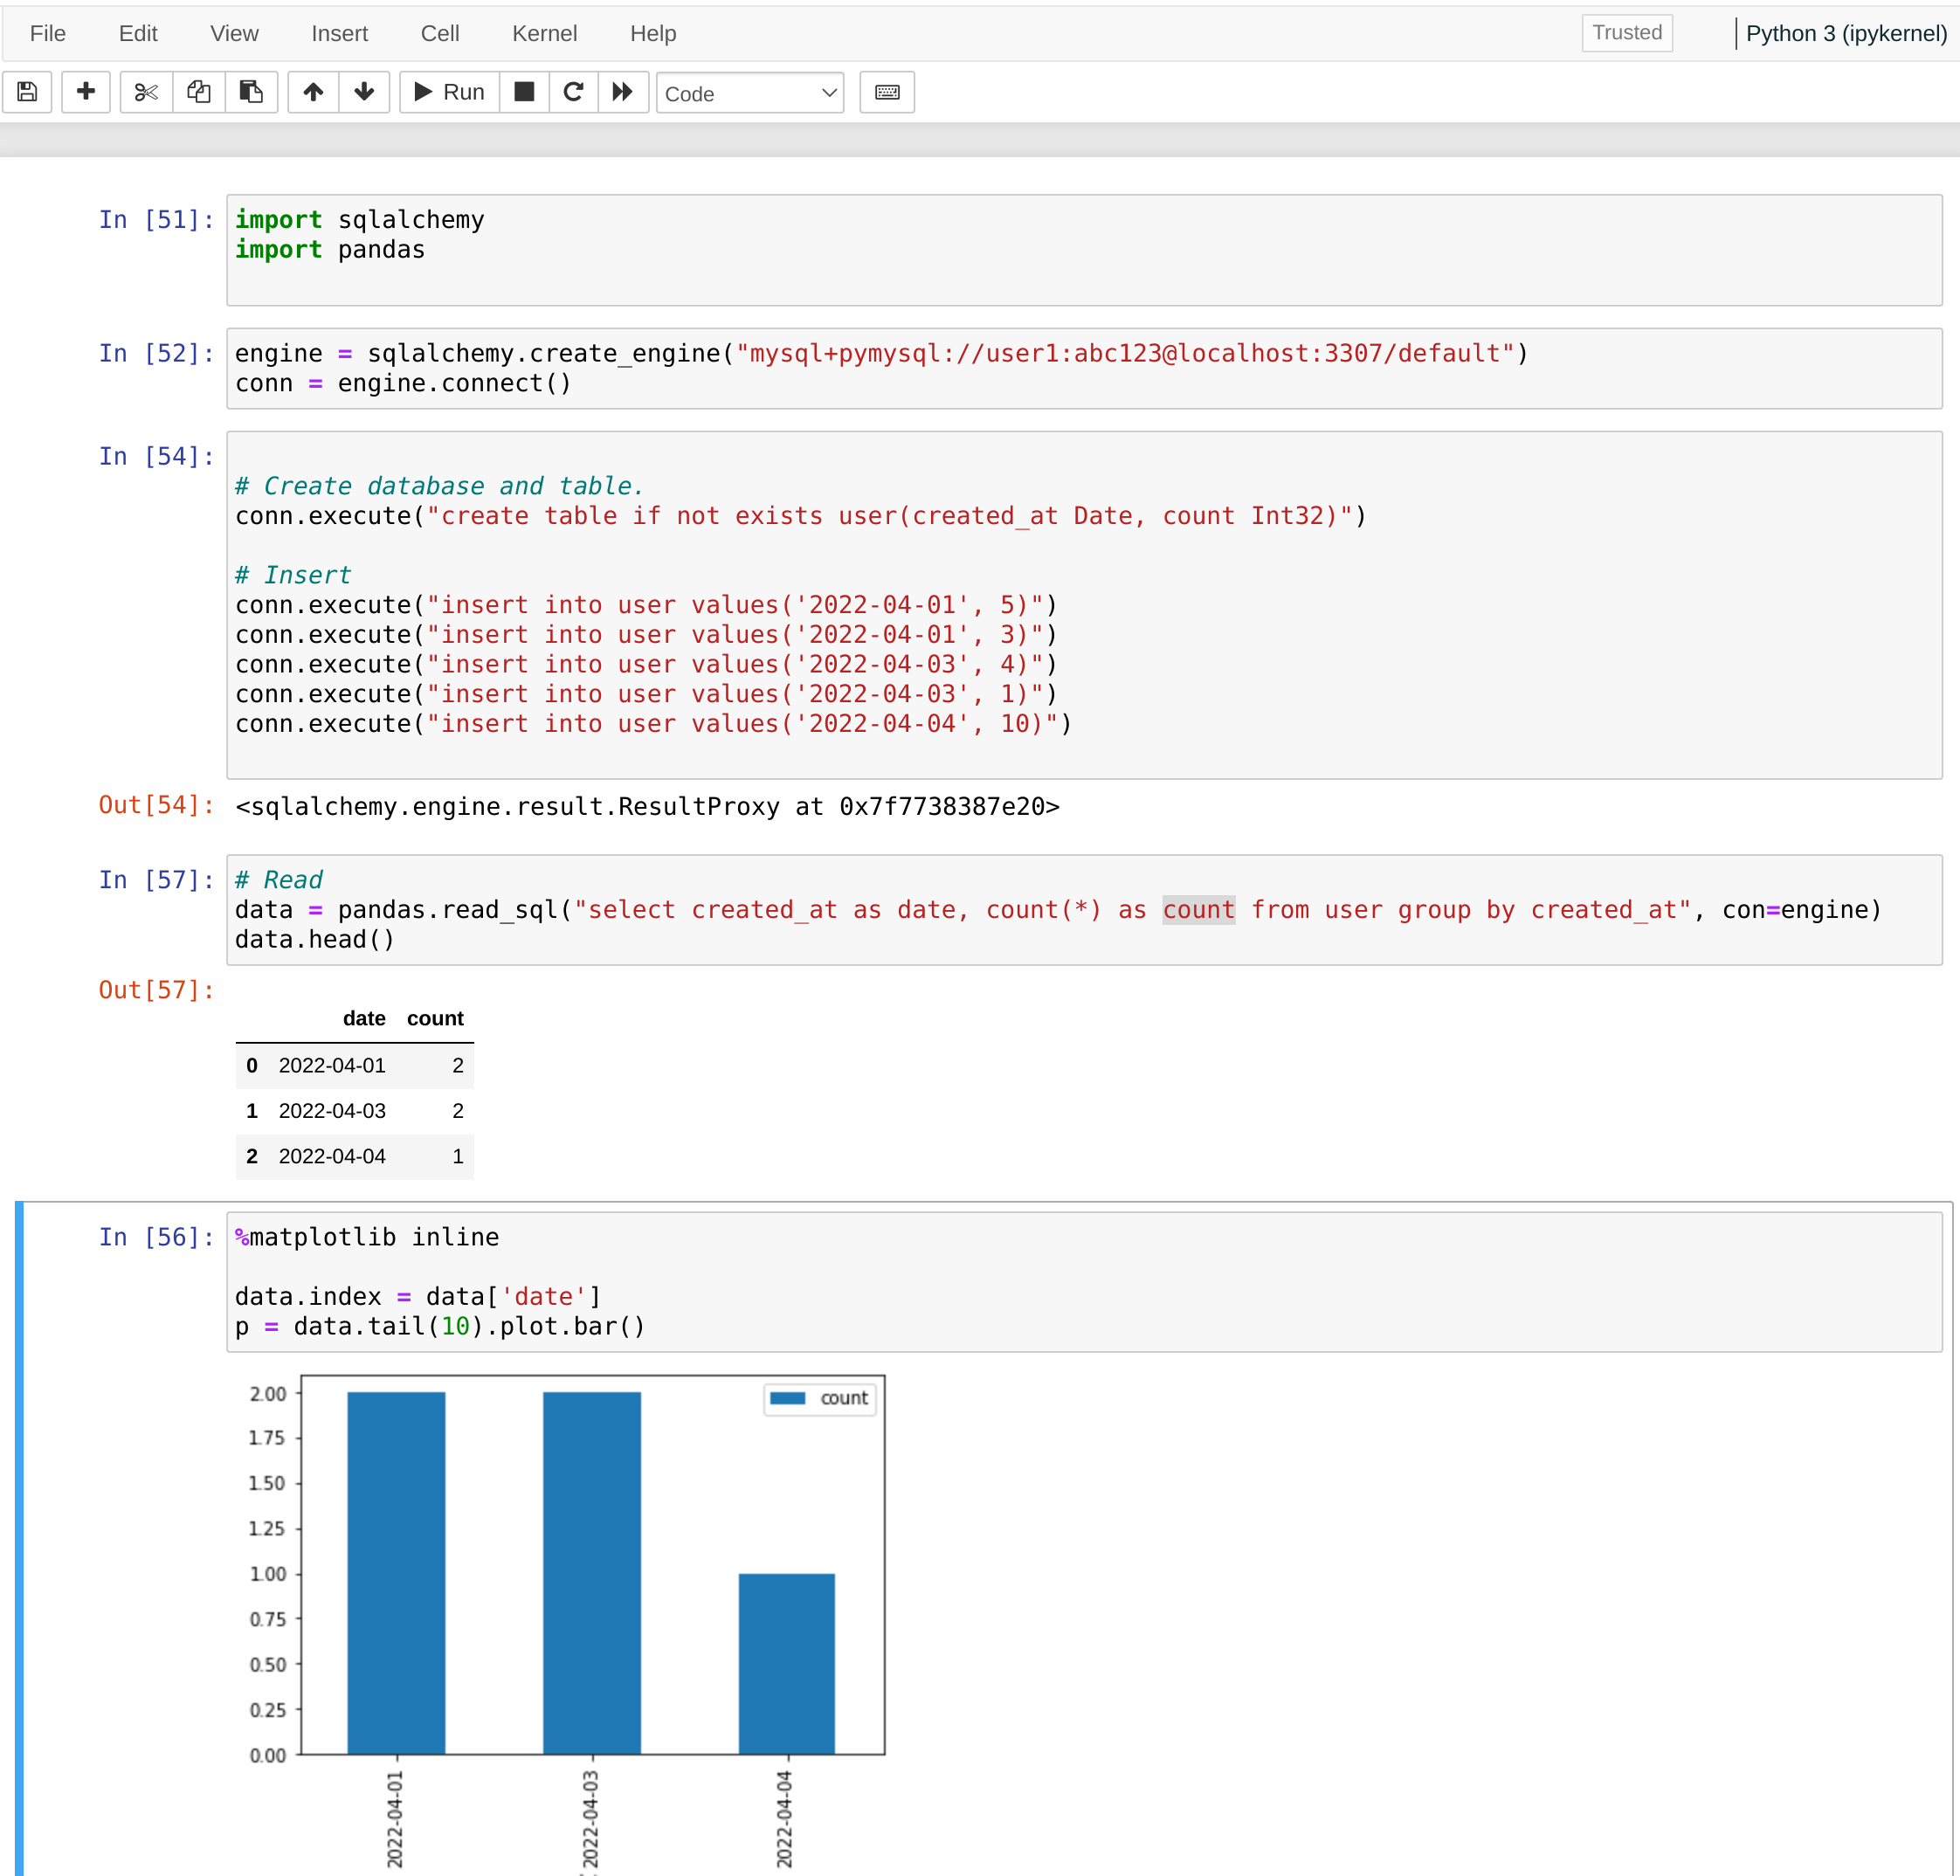Move selected cell up arrow

tap(313, 92)
